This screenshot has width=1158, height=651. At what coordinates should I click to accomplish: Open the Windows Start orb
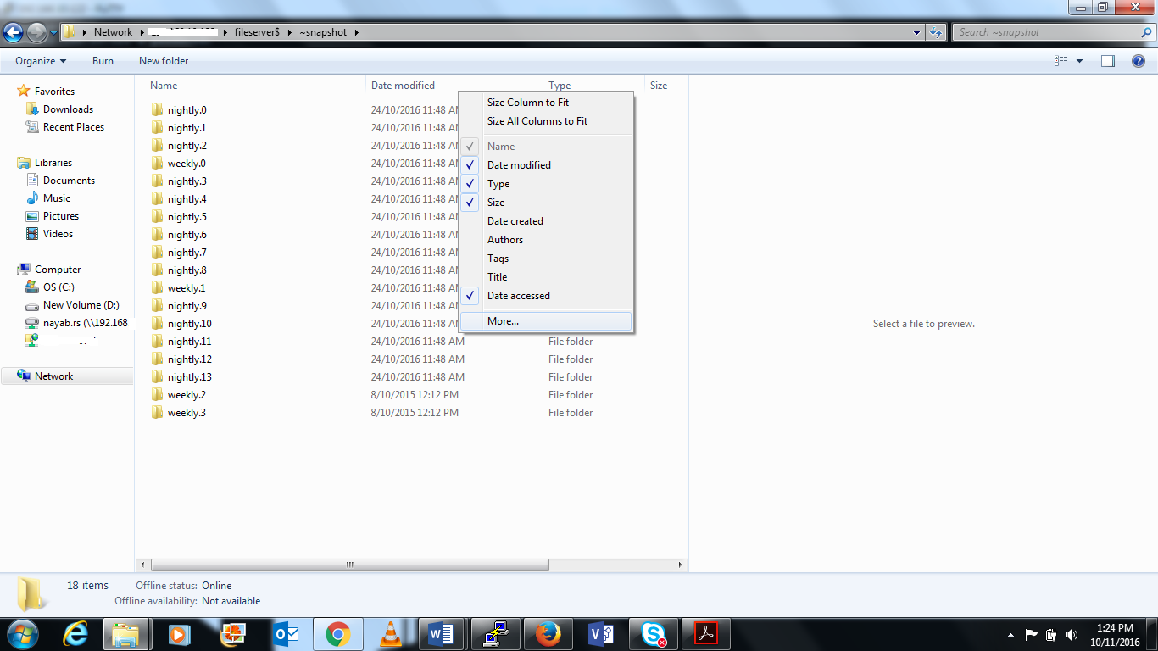[x=22, y=634]
